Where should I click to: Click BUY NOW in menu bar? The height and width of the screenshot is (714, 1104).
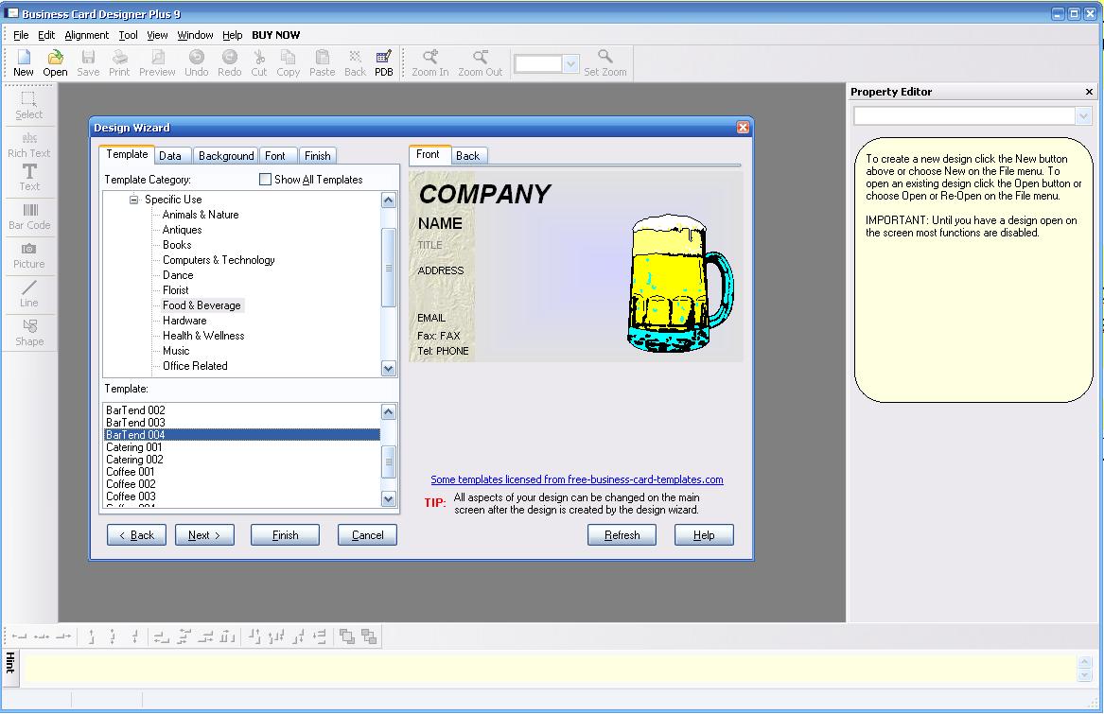pos(276,35)
